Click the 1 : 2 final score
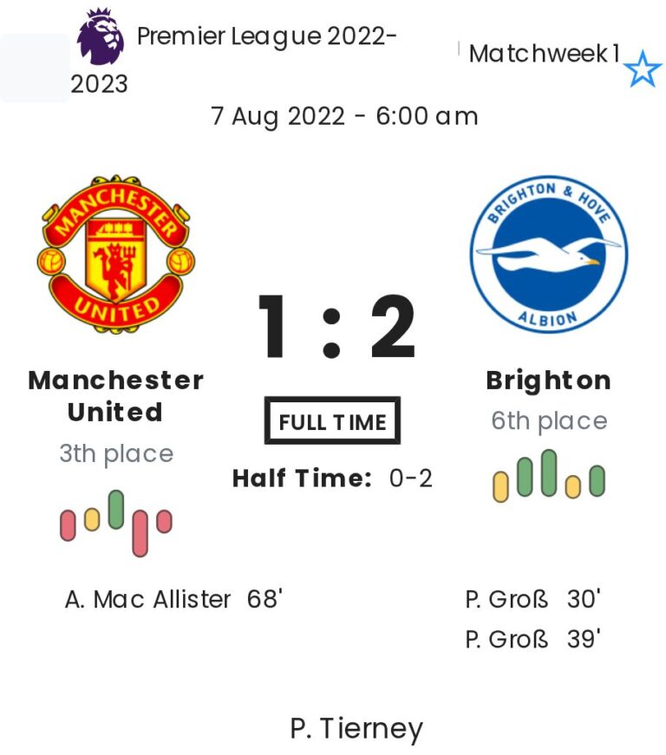The width and height of the screenshot is (666, 755). pos(333,328)
